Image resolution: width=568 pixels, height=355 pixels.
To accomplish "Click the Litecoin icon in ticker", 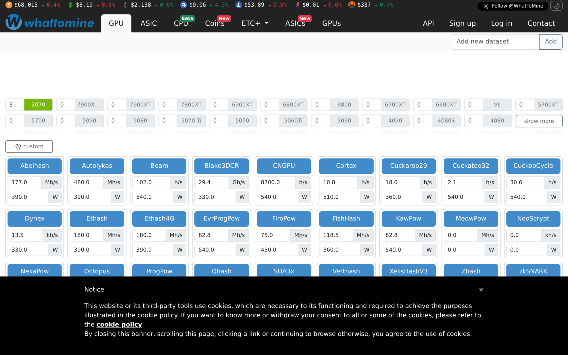I will coord(239,5).
